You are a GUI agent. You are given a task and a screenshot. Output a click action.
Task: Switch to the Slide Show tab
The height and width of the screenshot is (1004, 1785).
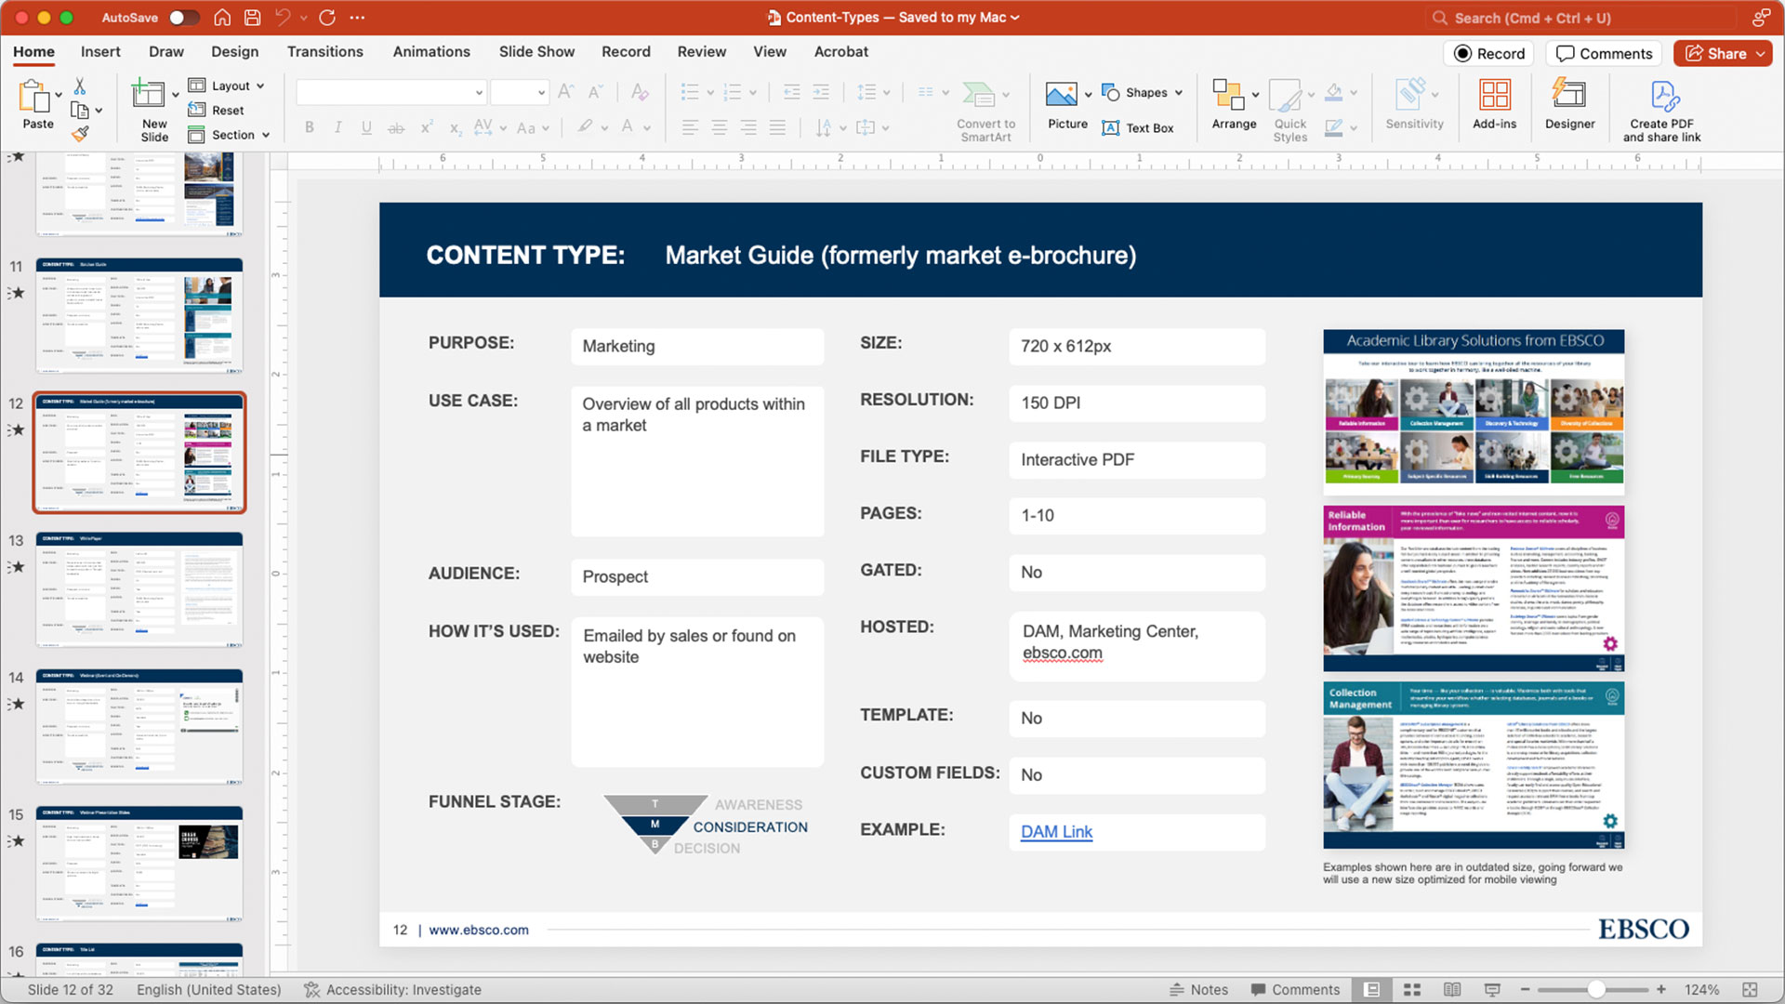coord(536,52)
